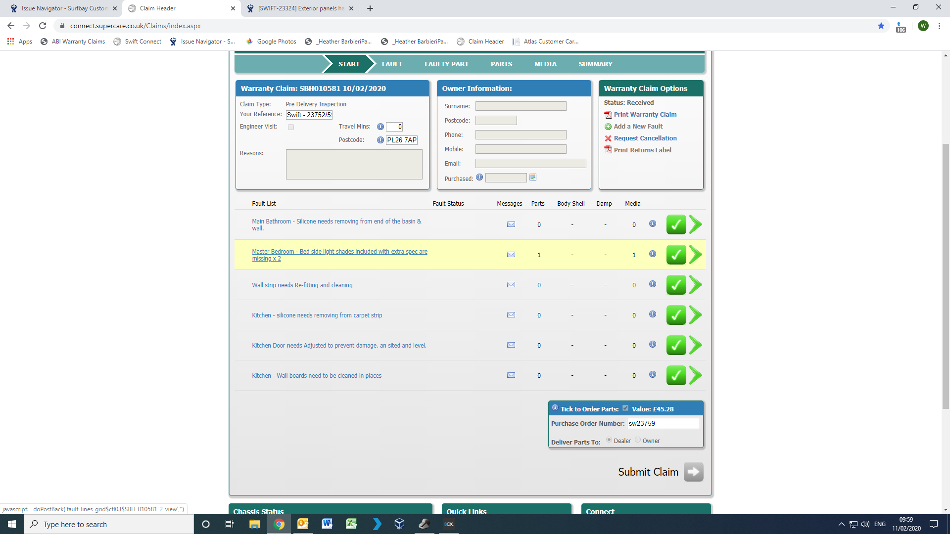
Task: Click info icon on Wall strip fault row
Action: pos(653,284)
